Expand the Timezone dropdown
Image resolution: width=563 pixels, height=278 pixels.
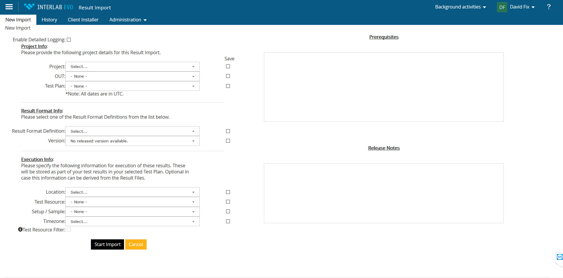132,221
